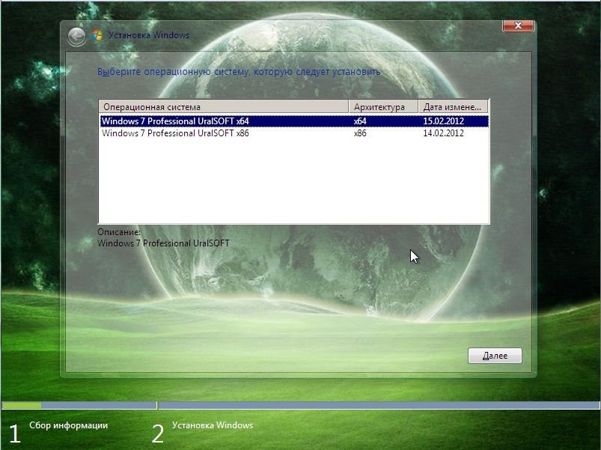601x450 pixels.
Task: Click the Сбор информации progress bar
Action: tap(79, 405)
